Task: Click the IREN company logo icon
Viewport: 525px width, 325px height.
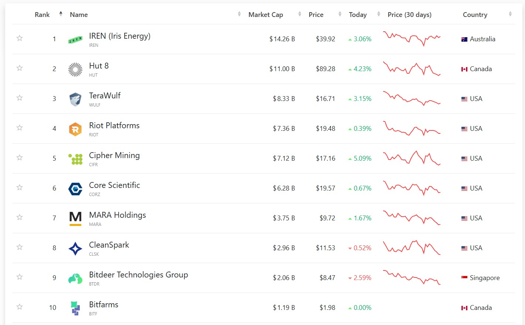Action: click(75, 39)
